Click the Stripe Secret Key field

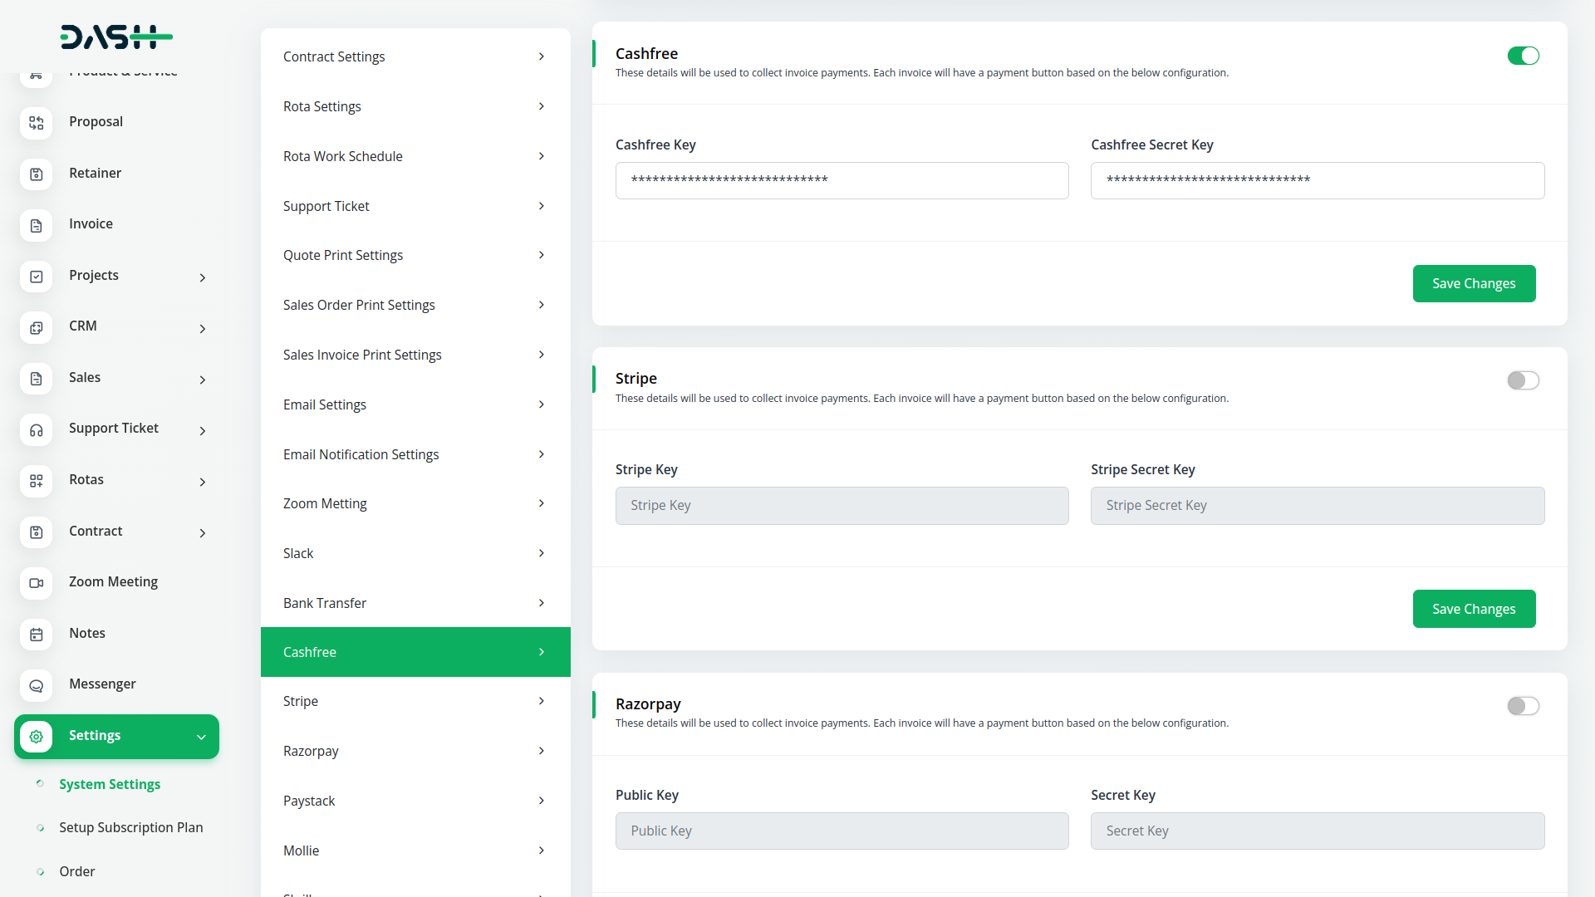click(1317, 506)
